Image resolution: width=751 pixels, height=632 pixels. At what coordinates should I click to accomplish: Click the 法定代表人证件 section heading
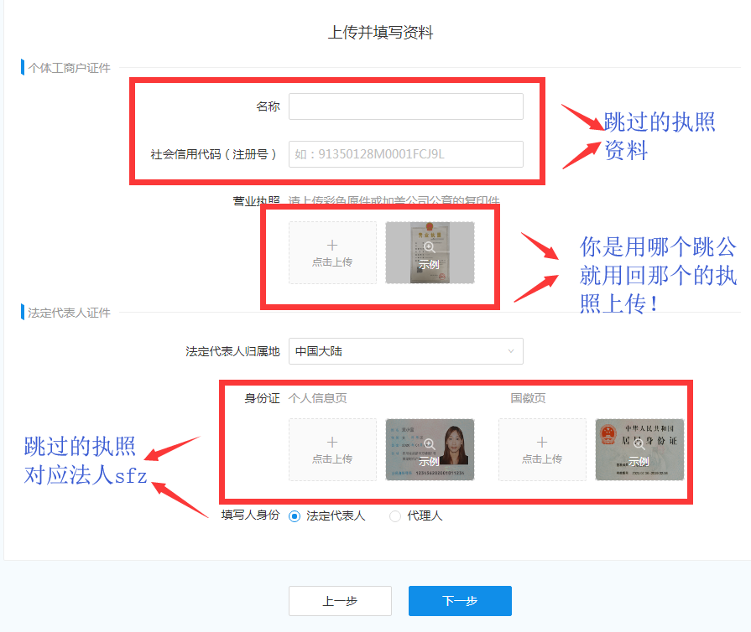coord(69,313)
